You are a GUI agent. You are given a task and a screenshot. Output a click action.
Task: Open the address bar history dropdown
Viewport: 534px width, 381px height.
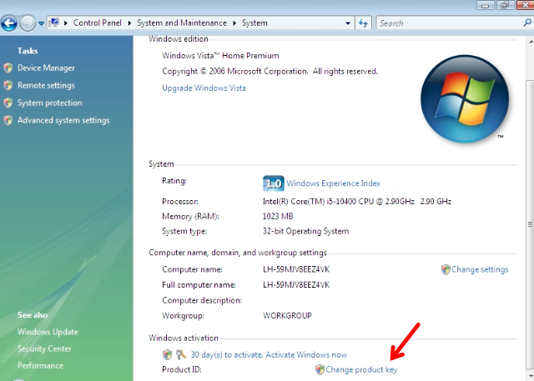tap(348, 23)
